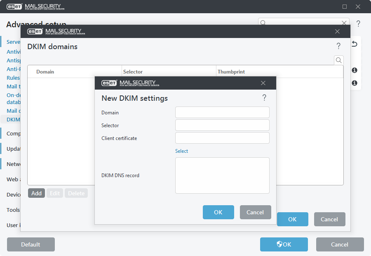The width and height of the screenshot is (371, 256).
Task: Open search in the DKIM domains window
Action: pyautogui.click(x=338, y=60)
